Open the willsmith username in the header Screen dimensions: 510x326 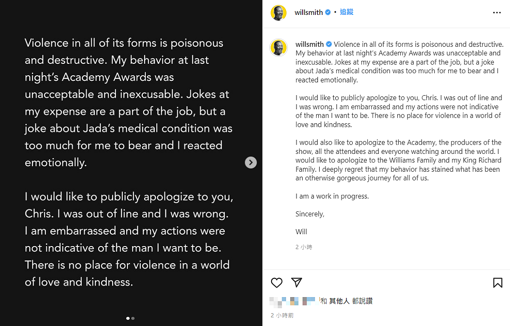point(309,12)
